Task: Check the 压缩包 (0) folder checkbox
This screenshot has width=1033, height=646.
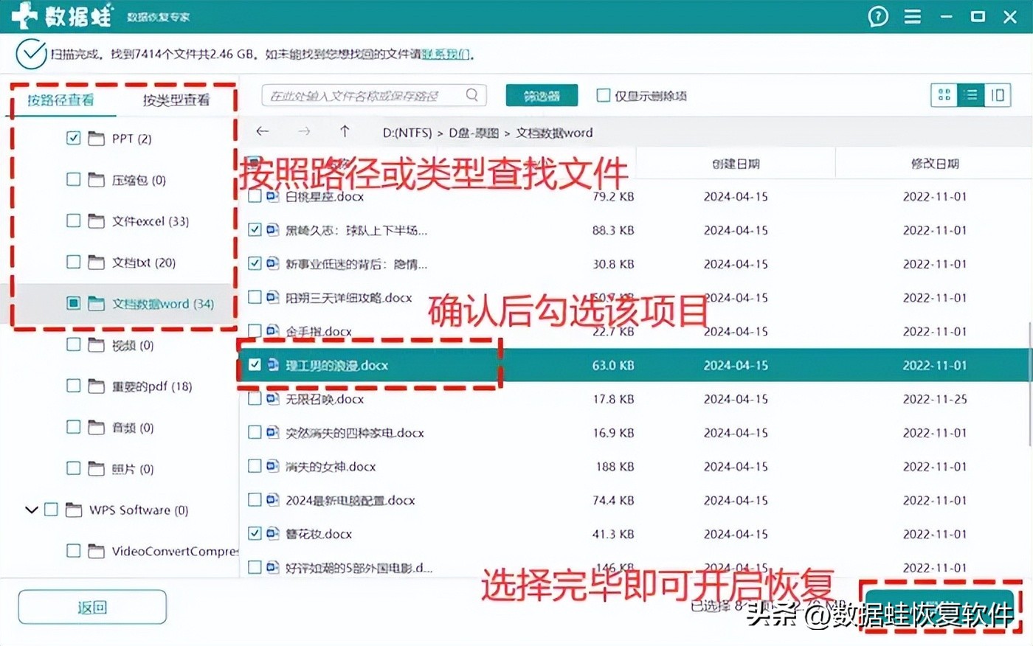Action: point(73,179)
